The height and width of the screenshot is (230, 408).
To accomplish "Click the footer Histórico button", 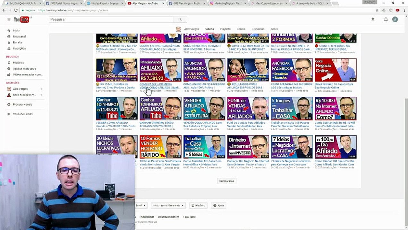I will [x=198, y=205].
